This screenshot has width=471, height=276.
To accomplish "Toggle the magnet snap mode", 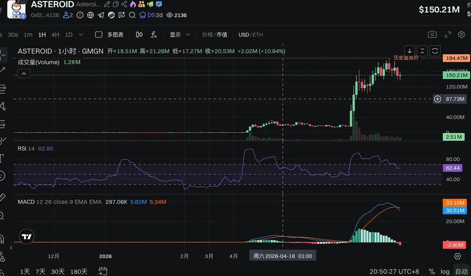I will point(2,238).
